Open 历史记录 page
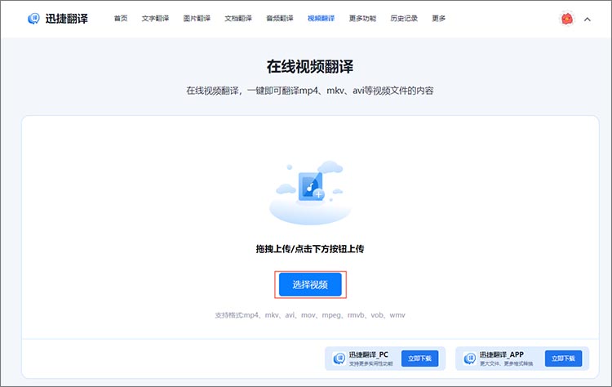The image size is (612, 387). 404,18
